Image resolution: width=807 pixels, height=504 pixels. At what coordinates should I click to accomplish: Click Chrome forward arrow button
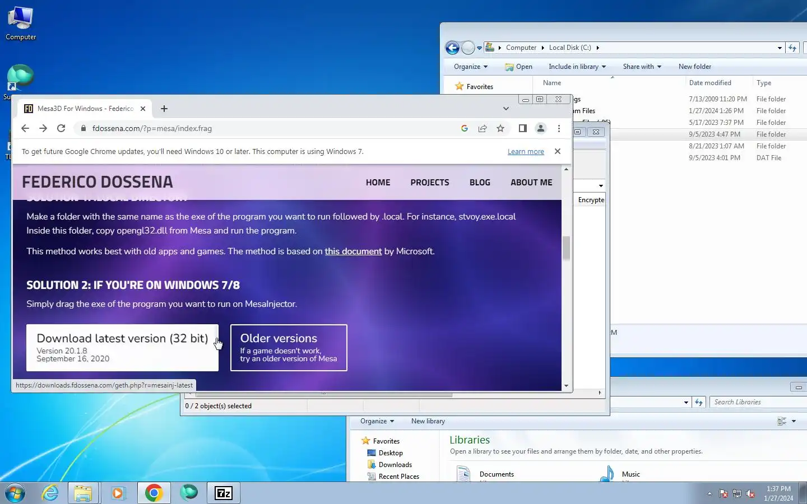click(43, 128)
